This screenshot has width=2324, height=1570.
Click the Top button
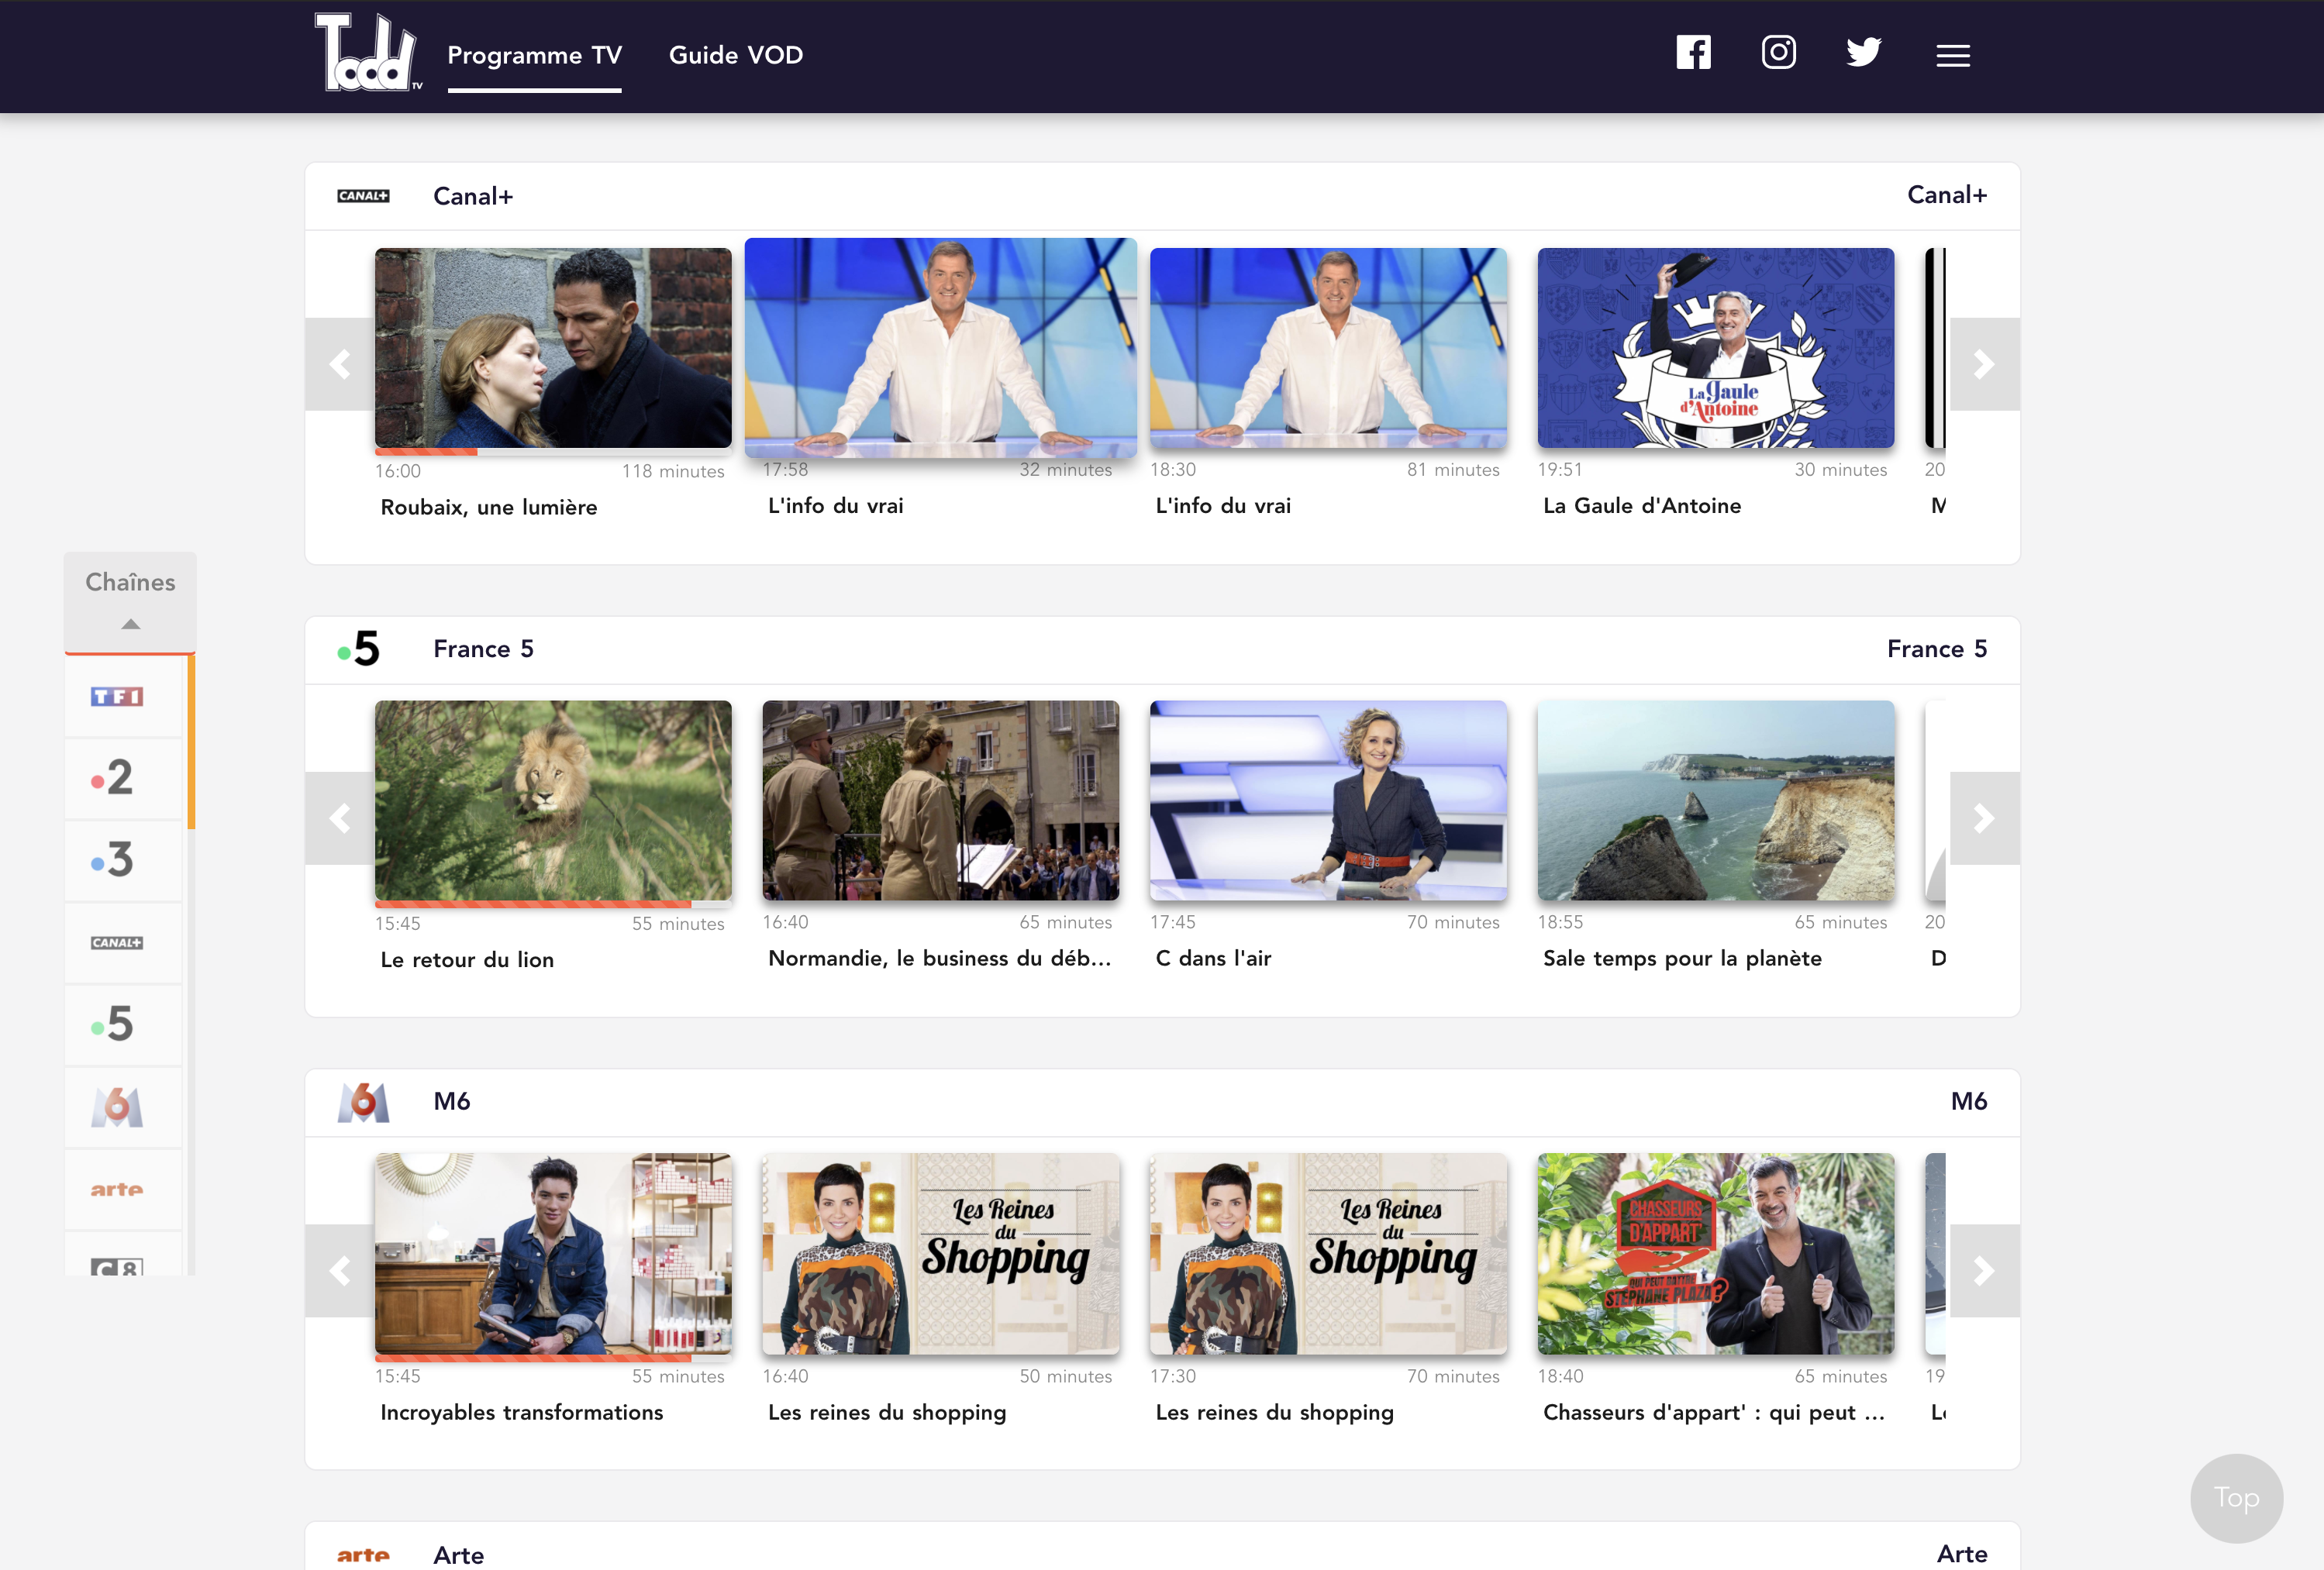(2236, 1497)
